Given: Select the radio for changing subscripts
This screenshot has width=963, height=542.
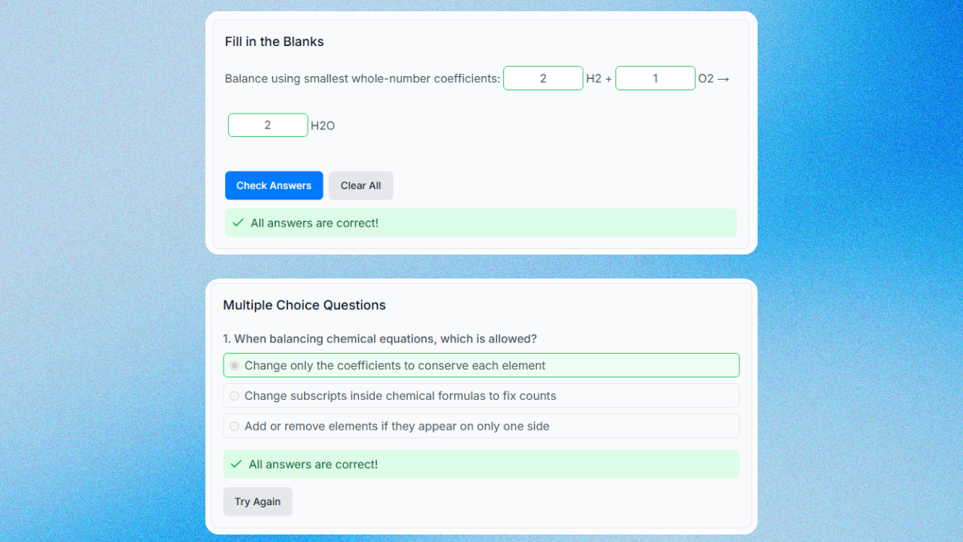Looking at the screenshot, I should coord(235,396).
